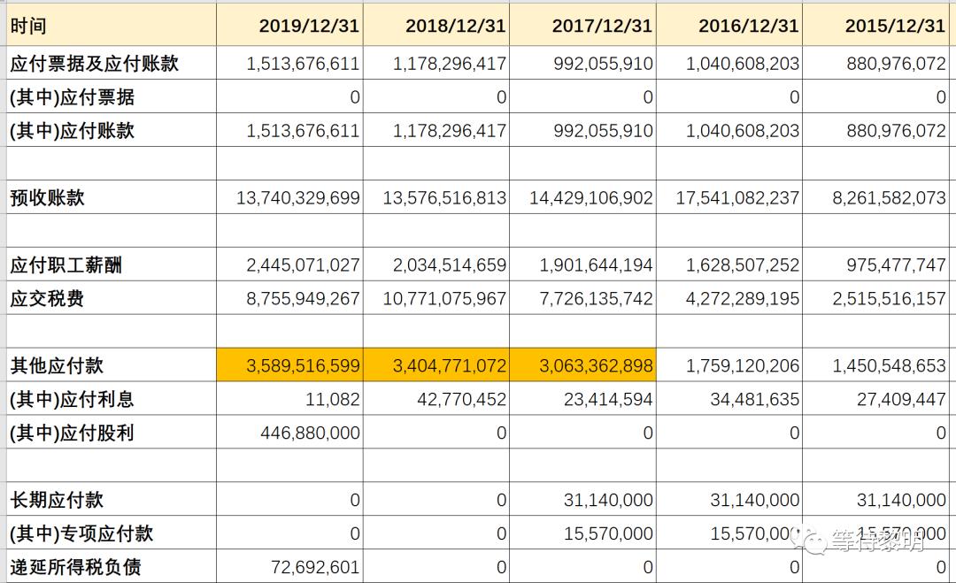
Task: Click the 2015/12/31 column header
Action: coord(895,26)
